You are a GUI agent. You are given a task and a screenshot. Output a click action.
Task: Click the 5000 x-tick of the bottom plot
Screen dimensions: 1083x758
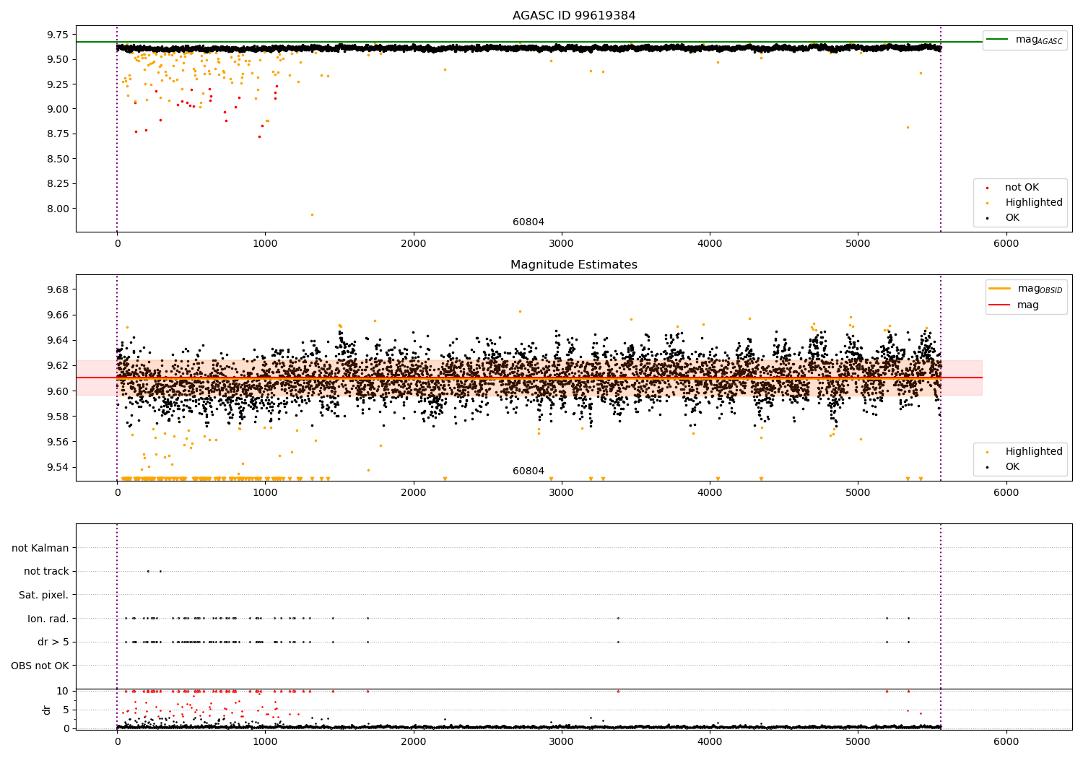tap(858, 742)
